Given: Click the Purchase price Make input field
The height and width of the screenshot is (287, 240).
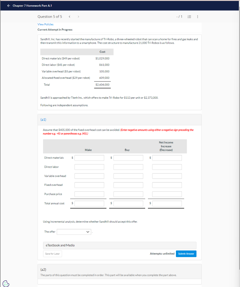Looking at the screenshot, I should click(x=89, y=194).
